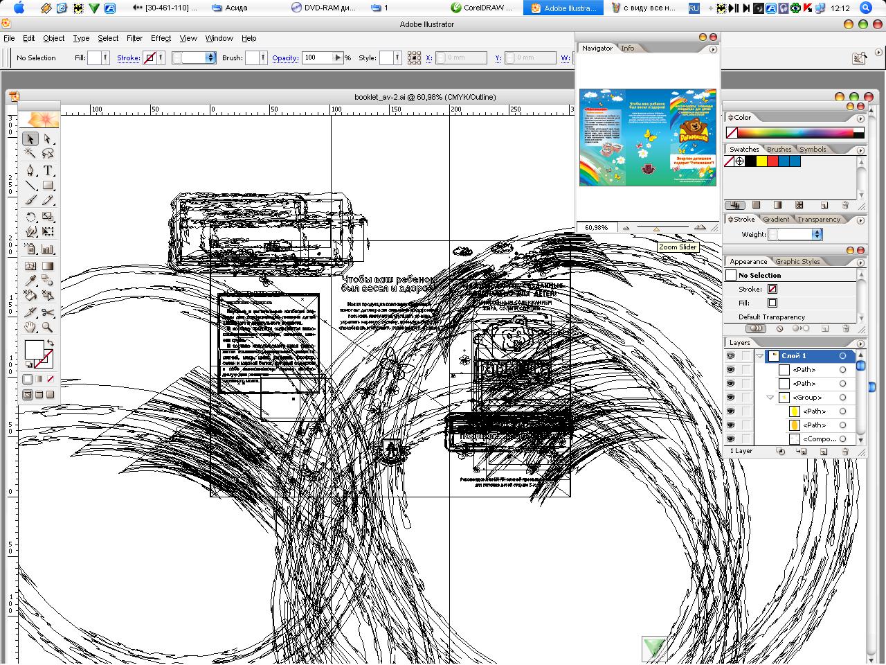Image resolution: width=886 pixels, height=665 pixels.
Task: Open the Effect menu
Action: (x=161, y=38)
